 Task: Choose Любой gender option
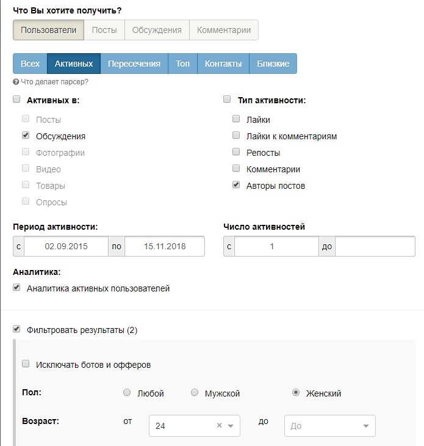click(x=127, y=392)
